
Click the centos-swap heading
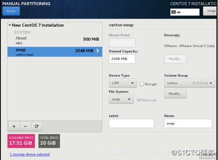(x=121, y=25)
